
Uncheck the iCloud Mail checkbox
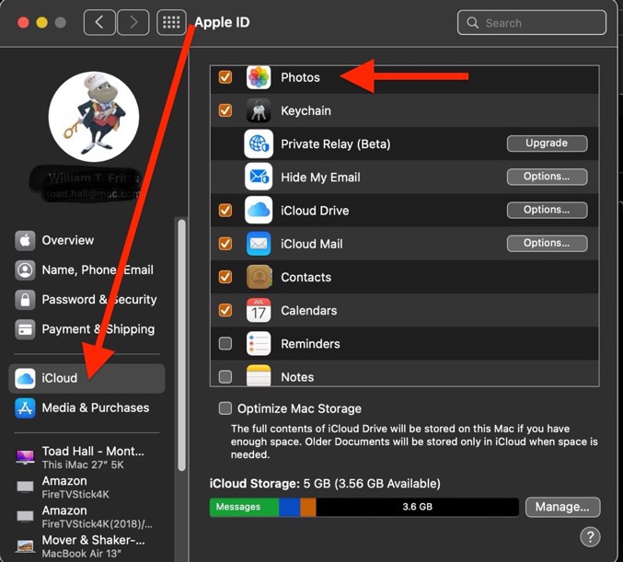pyautogui.click(x=225, y=243)
